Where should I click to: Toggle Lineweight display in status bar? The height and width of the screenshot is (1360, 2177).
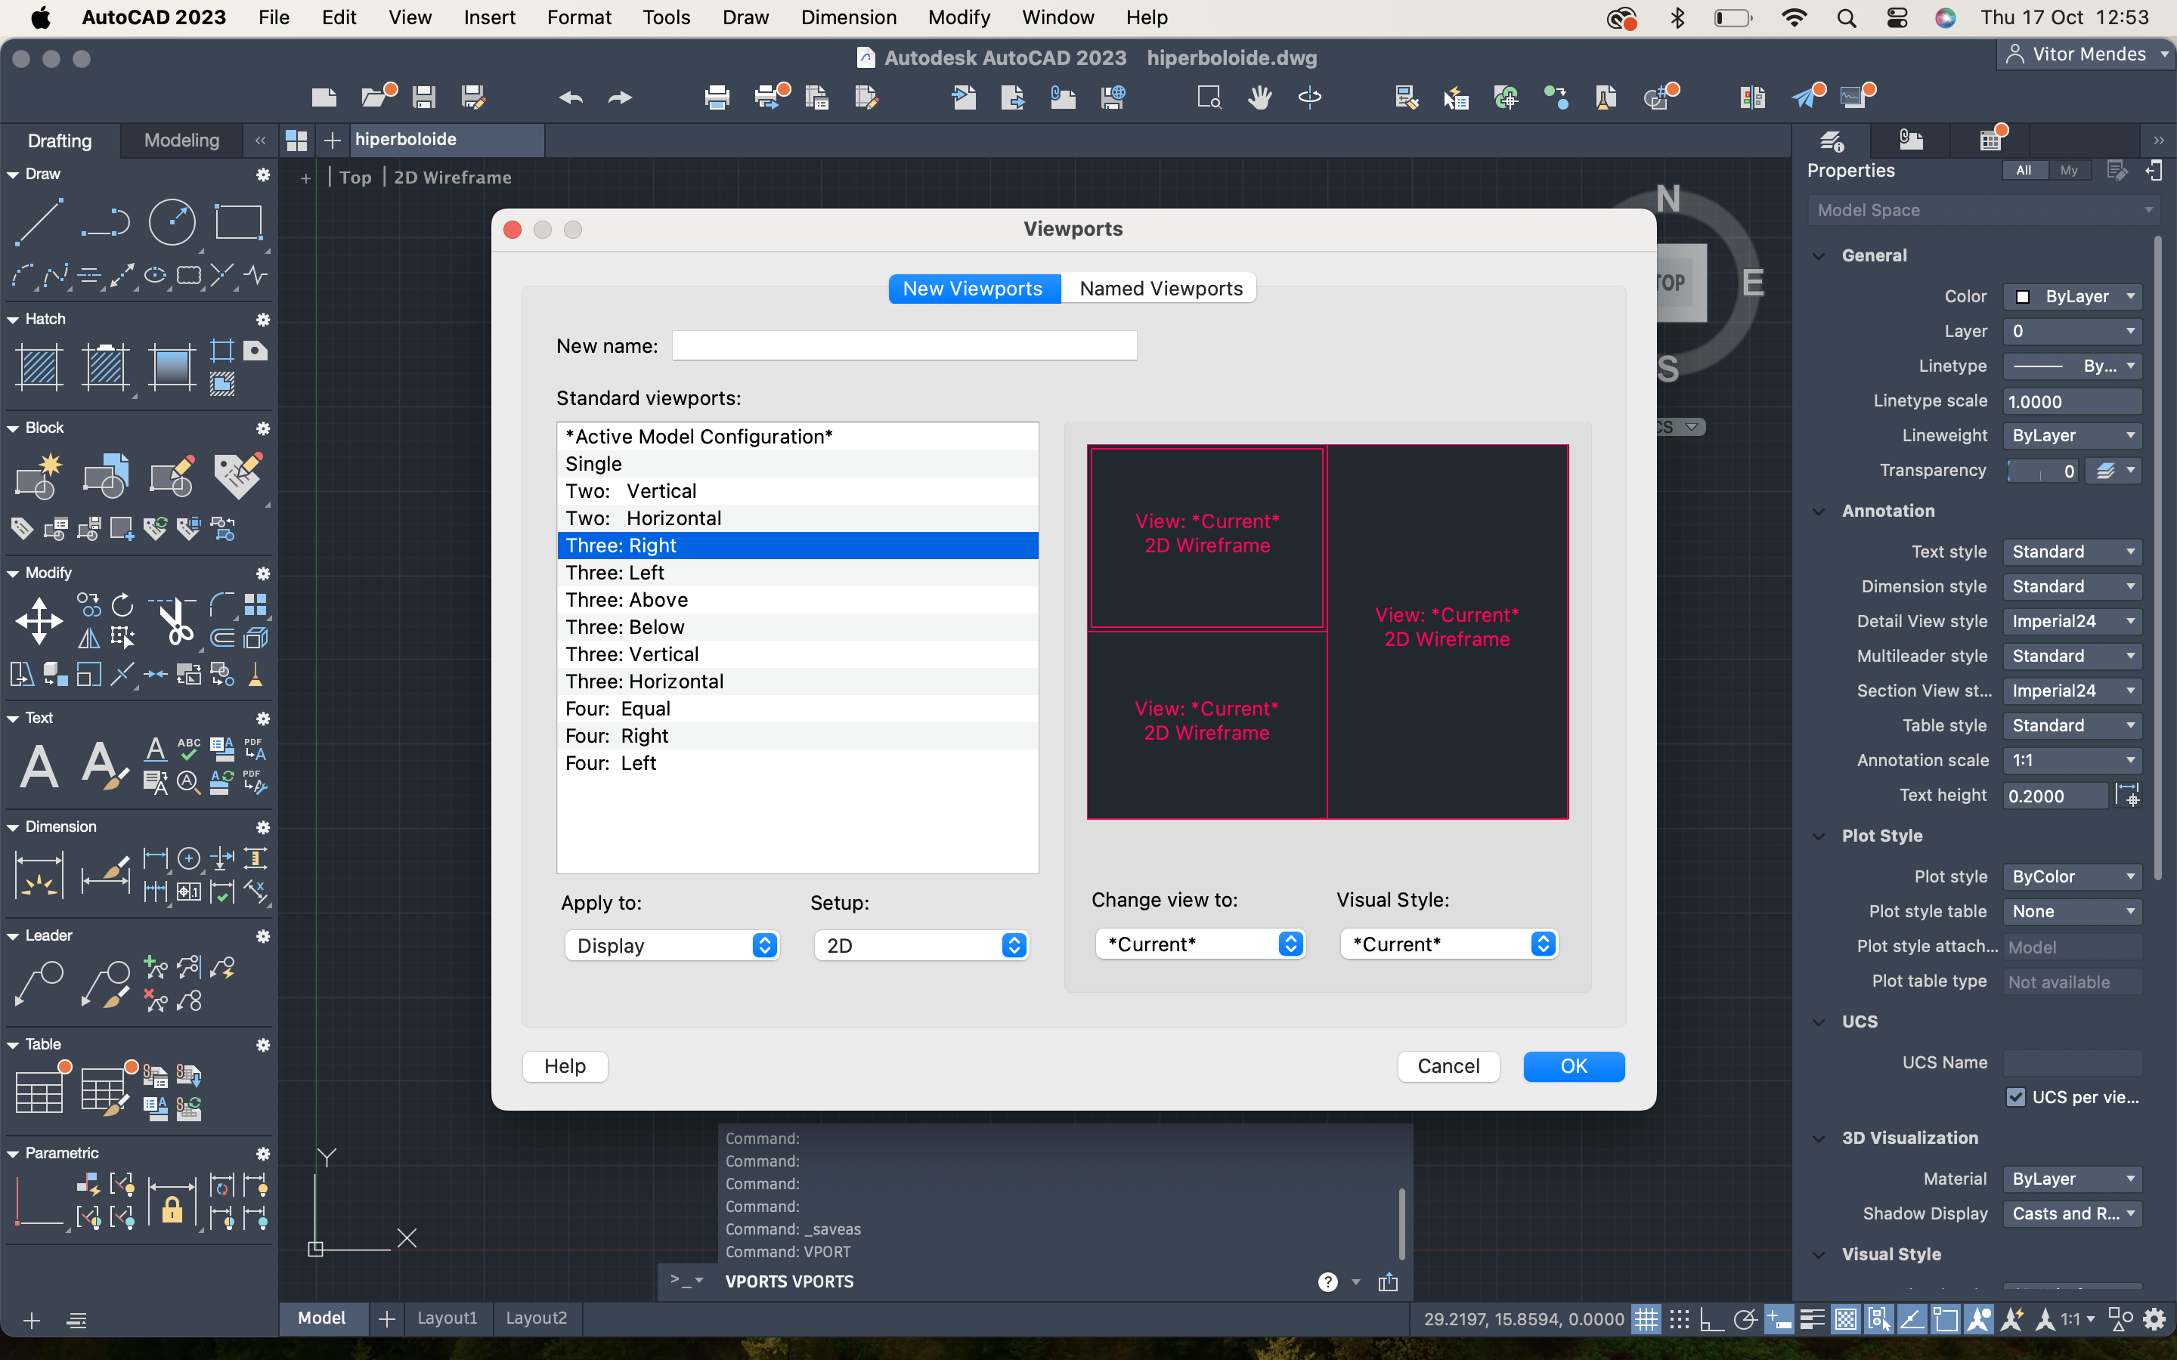tap(1812, 1318)
